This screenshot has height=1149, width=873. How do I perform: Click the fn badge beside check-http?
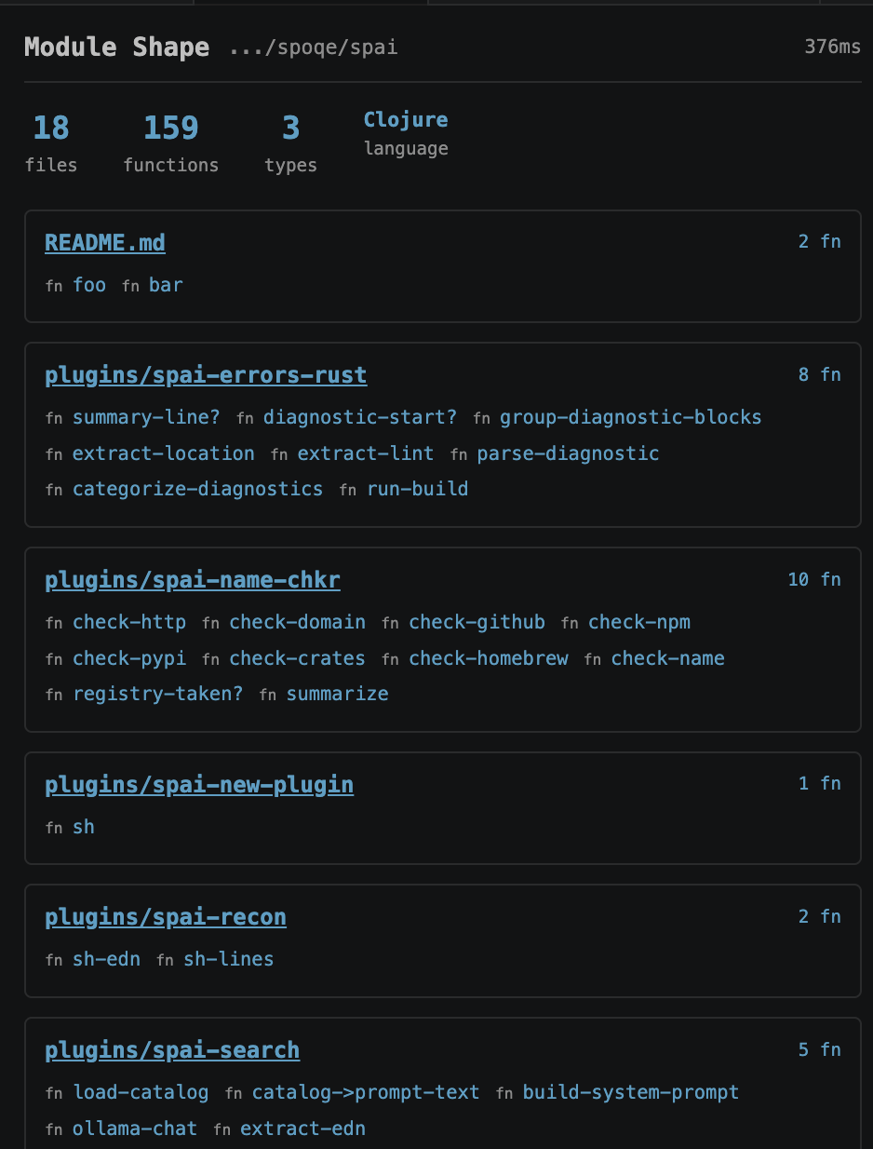coord(54,623)
